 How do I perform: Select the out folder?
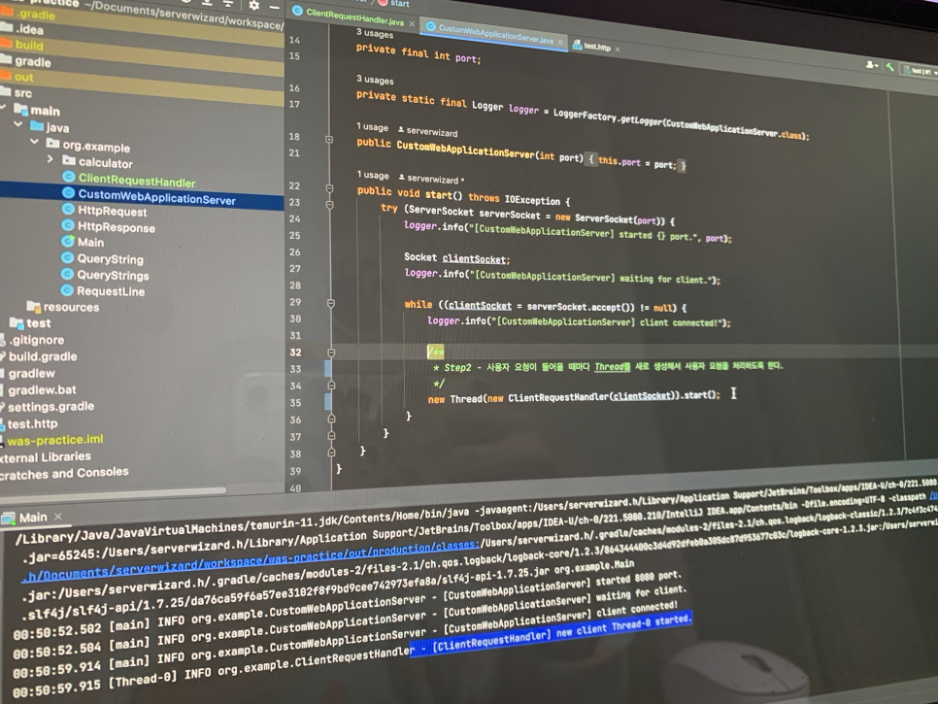pos(24,77)
